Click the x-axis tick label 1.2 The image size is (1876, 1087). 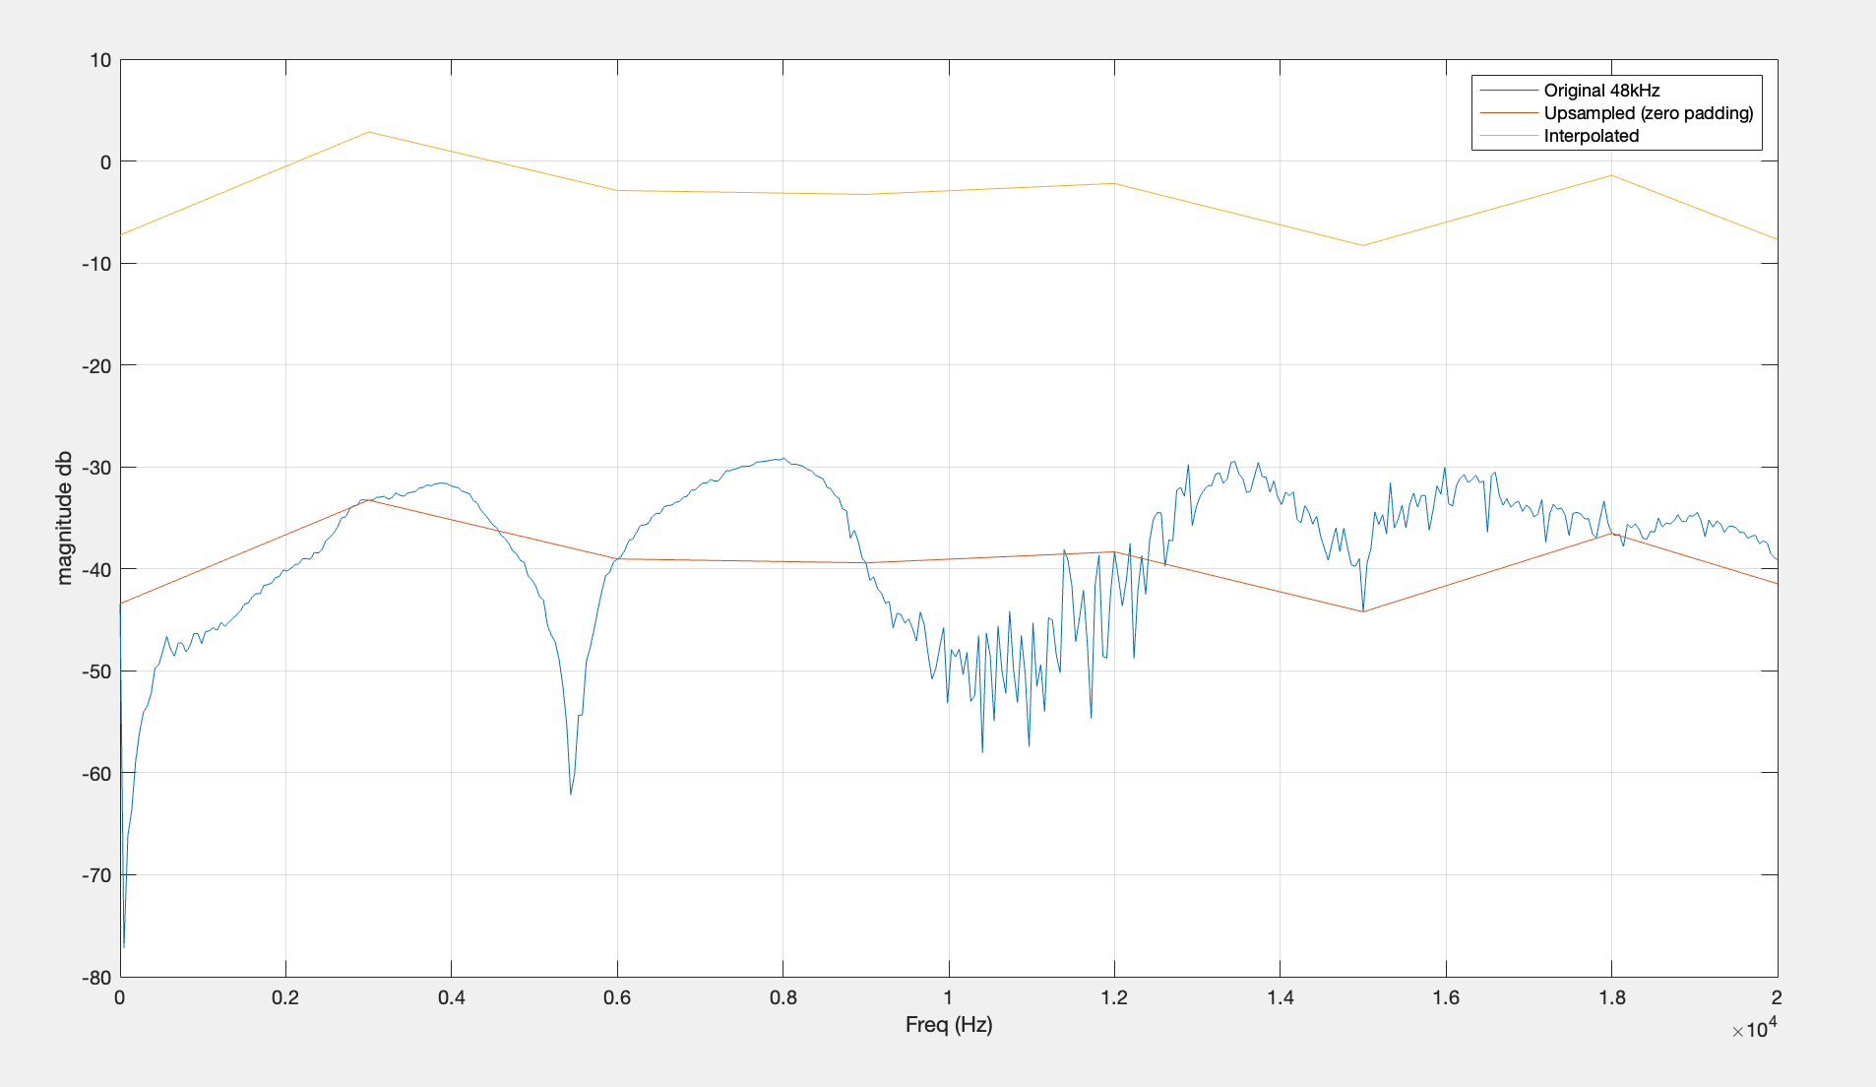pyautogui.click(x=1114, y=997)
